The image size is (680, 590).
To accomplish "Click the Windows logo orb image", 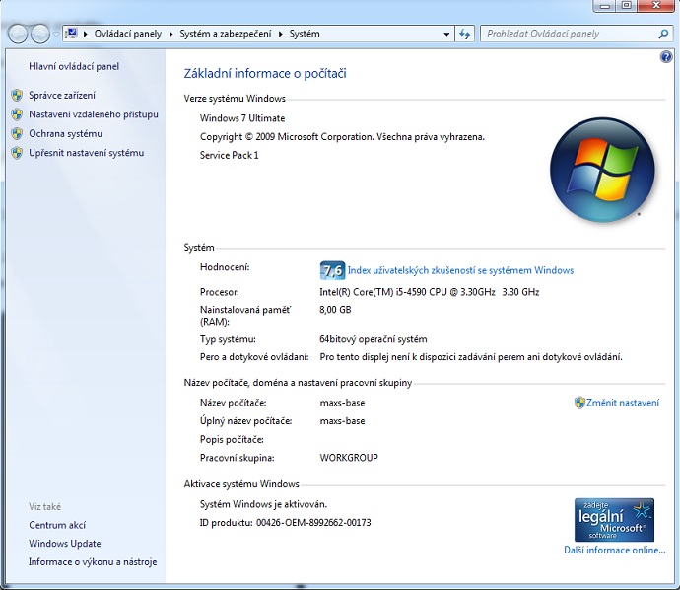I will [x=602, y=170].
